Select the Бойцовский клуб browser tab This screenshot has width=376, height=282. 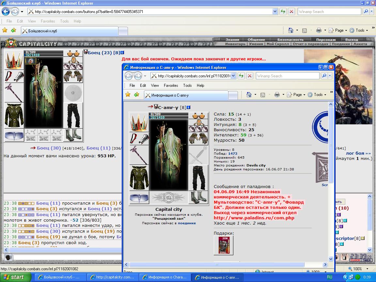click(70, 31)
